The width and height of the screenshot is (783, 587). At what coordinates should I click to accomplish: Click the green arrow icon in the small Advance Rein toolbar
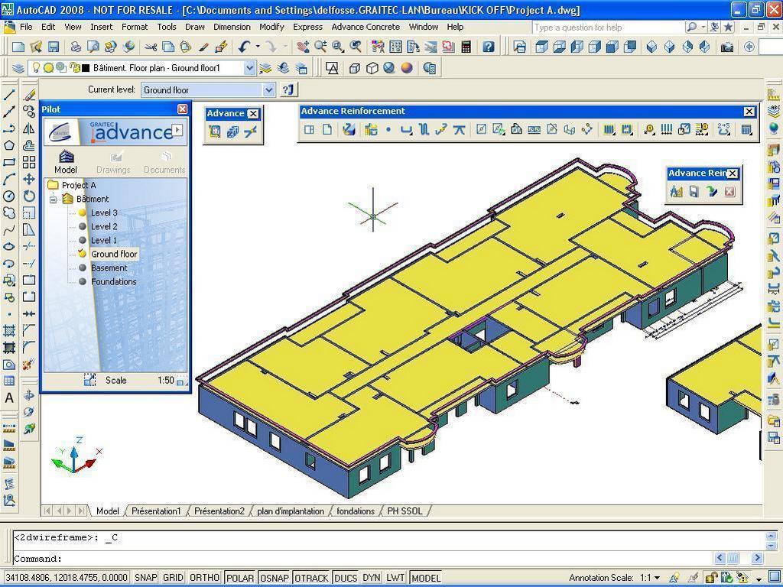(712, 191)
